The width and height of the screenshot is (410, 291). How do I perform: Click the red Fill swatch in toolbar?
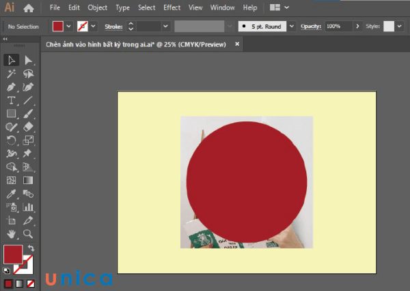pos(13,255)
